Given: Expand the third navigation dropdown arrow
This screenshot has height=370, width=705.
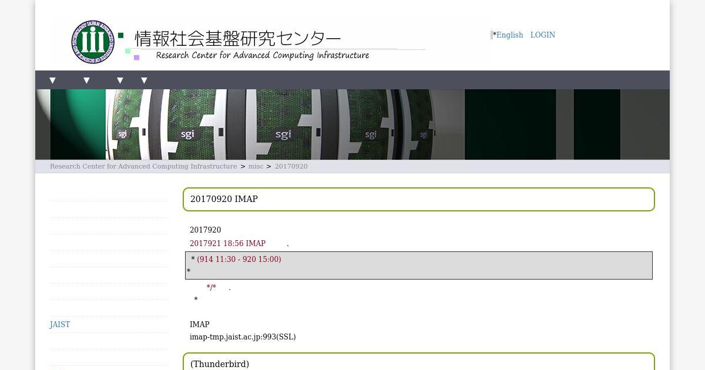Looking at the screenshot, I should tap(120, 80).
